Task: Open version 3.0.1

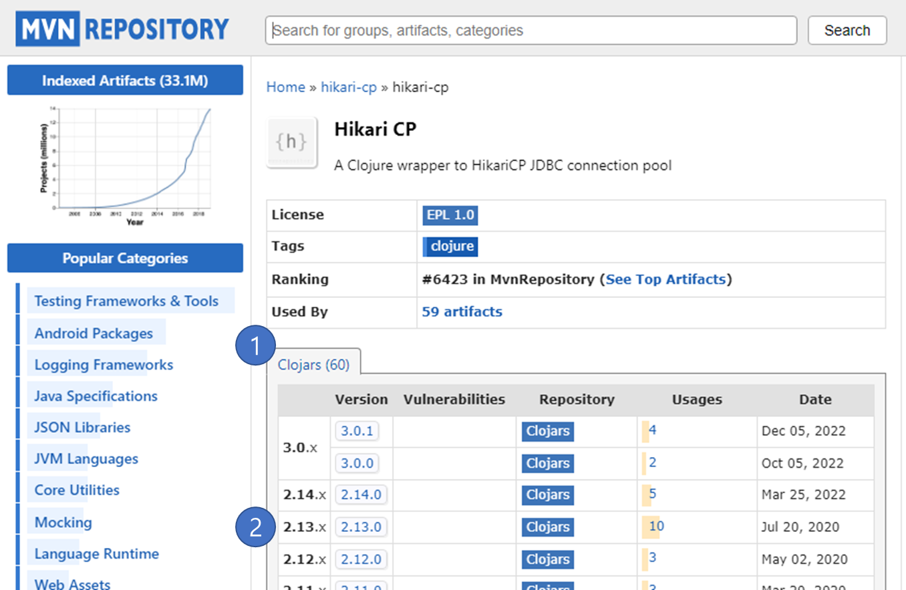Action: coord(357,431)
